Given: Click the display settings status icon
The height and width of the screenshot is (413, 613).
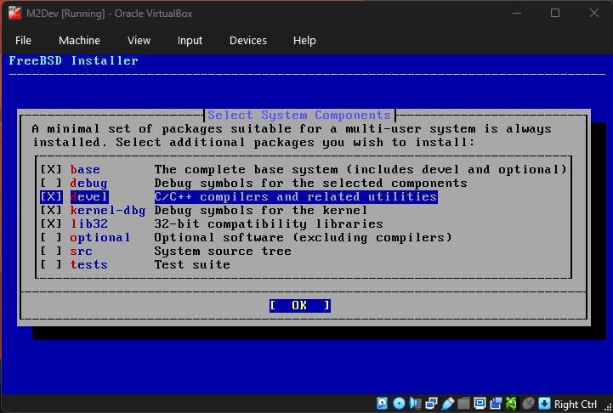Looking at the screenshot, I should (x=480, y=404).
